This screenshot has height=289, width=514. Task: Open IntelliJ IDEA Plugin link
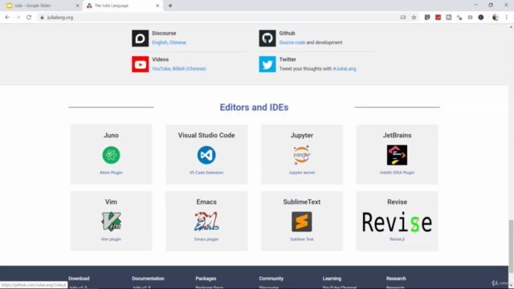click(x=397, y=173)
